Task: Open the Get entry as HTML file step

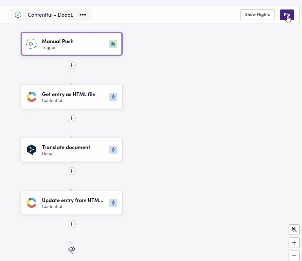Action: coord(71,97)
